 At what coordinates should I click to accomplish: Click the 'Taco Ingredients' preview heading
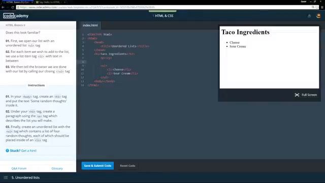[x=245, y=32]
